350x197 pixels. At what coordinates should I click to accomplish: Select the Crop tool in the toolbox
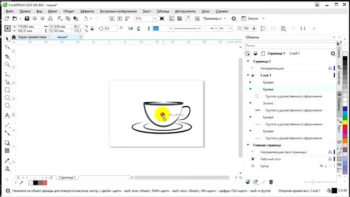7,56
